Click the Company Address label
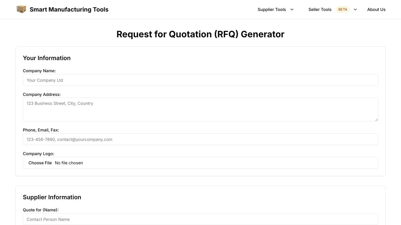 (42, 94)
